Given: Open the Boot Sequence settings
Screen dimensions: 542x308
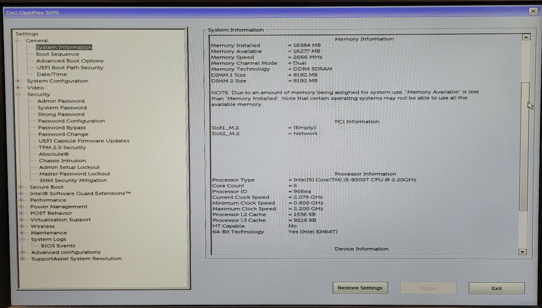Looking at the screenshot, I should point(57,54).
